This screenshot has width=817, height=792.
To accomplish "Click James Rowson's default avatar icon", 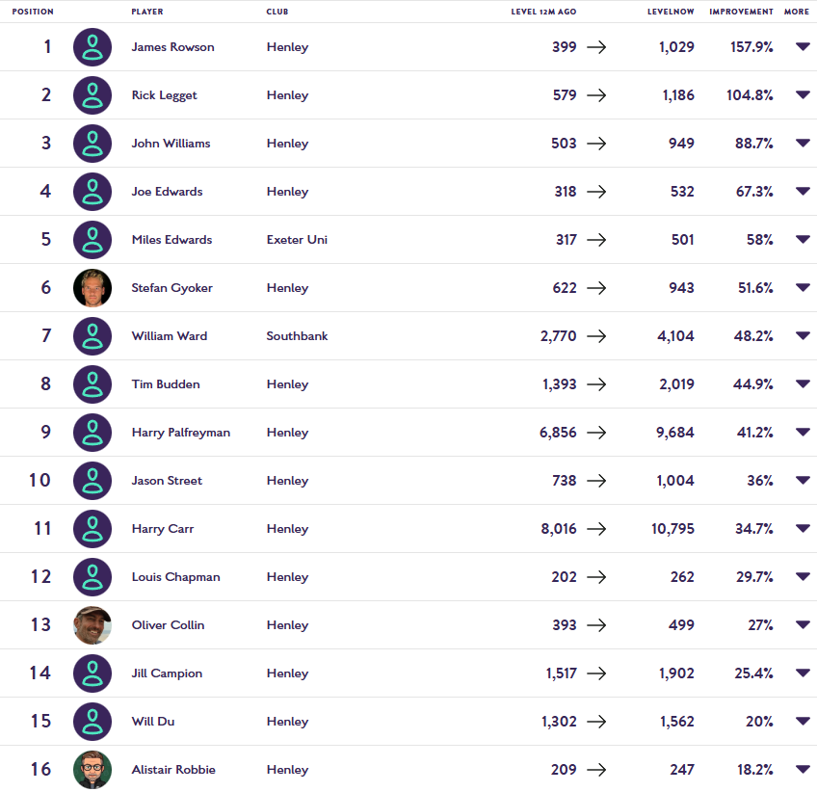I will pyautogui.click(x=92, y=47).
